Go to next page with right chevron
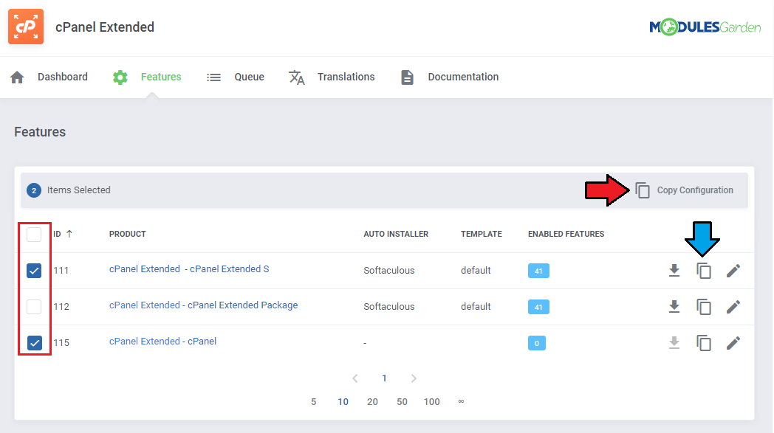The height and width of the screenshot is (433, 774). click(x=414, y=378)
